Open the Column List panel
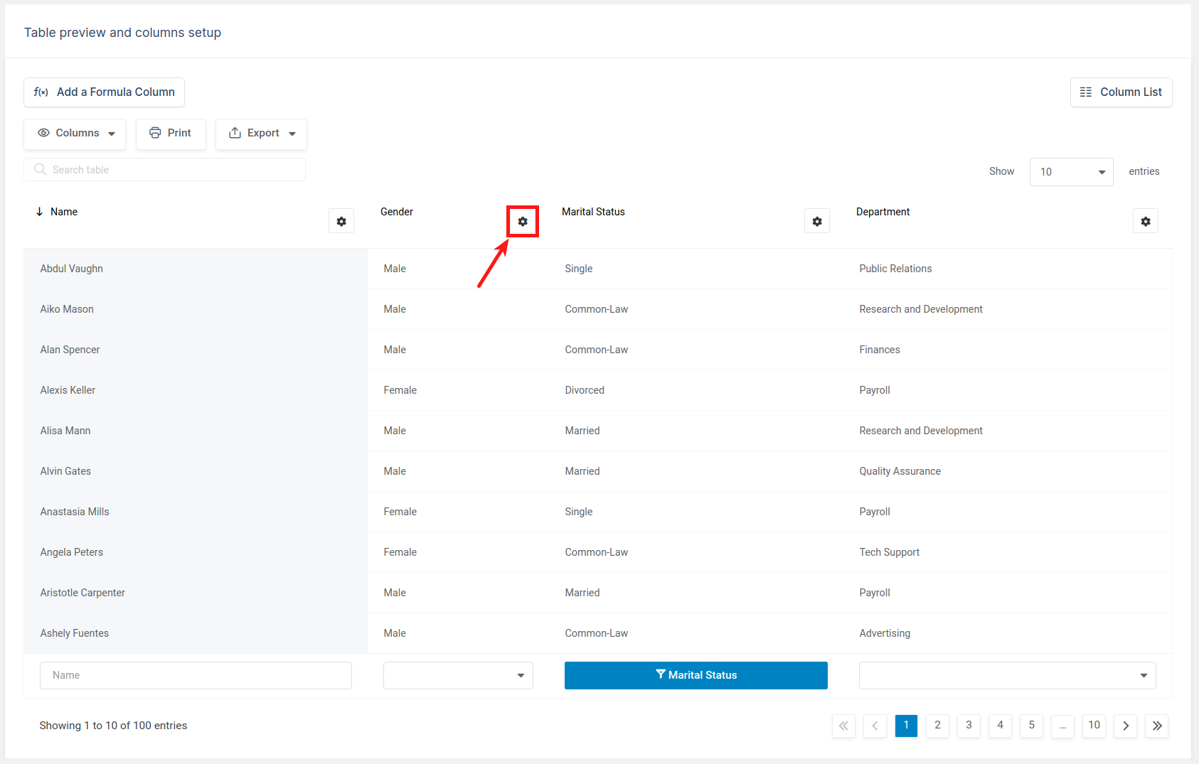 [1121, 92]
